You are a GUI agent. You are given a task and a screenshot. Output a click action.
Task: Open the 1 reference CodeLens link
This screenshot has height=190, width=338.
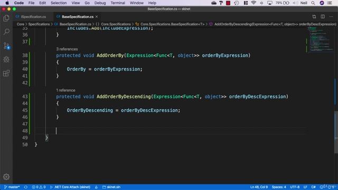[65, 90]
